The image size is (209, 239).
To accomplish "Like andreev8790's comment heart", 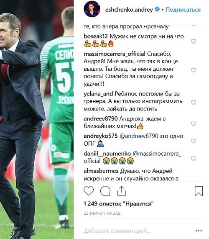I will click(x=193, y=123).
